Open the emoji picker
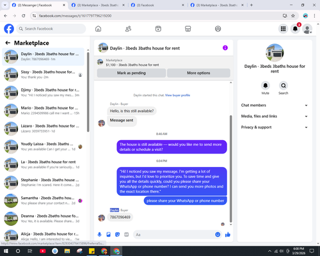The width and height of the screenshot is (320, 256). pyautogui.click(x=218, y=235)
